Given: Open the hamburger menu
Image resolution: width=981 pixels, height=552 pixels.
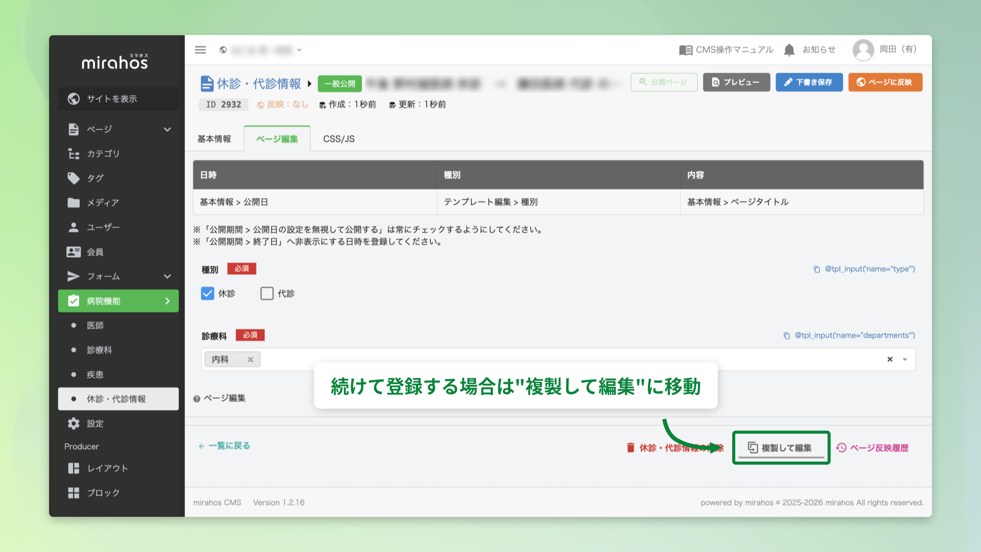Looking at the screenshot, I should pos(200,50).
